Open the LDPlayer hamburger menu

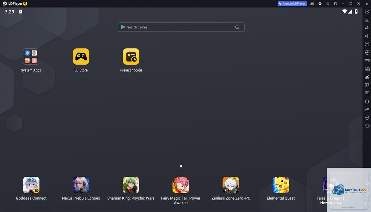coord(328,4)
